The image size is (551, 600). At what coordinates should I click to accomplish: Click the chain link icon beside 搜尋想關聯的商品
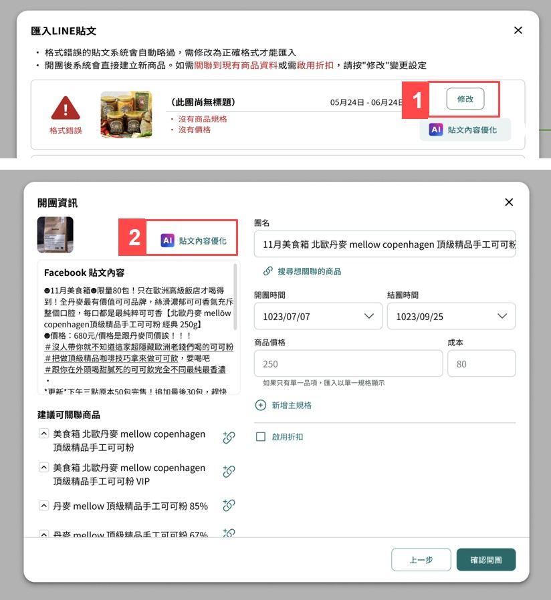tap(267, 271)
